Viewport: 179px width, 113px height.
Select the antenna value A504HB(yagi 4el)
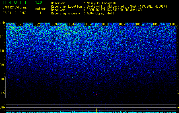pos(100,13)
